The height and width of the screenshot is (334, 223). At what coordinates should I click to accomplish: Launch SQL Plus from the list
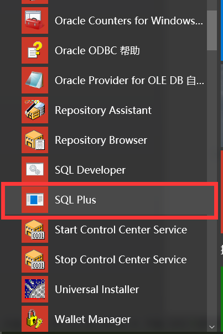(110, 200)
